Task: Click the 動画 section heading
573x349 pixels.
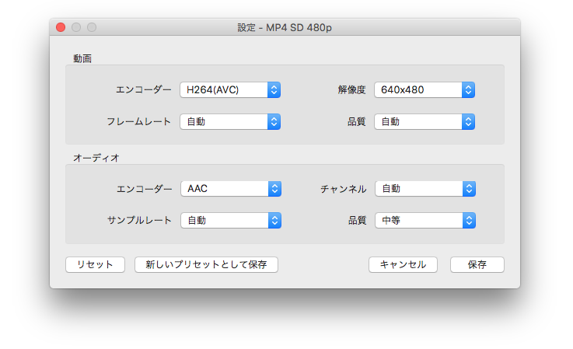Action: 82,58
